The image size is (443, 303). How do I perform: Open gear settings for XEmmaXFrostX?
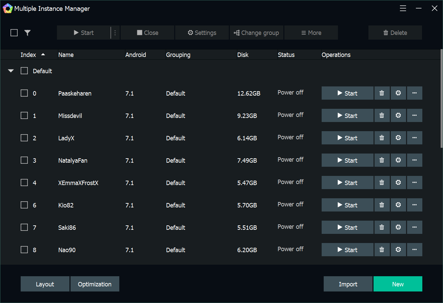(398, 183)
